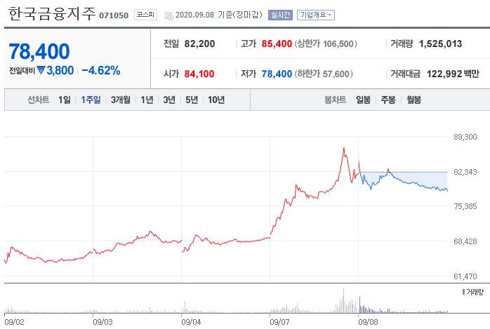Switch chart to 3개월 period

click(x=121, y=100)
